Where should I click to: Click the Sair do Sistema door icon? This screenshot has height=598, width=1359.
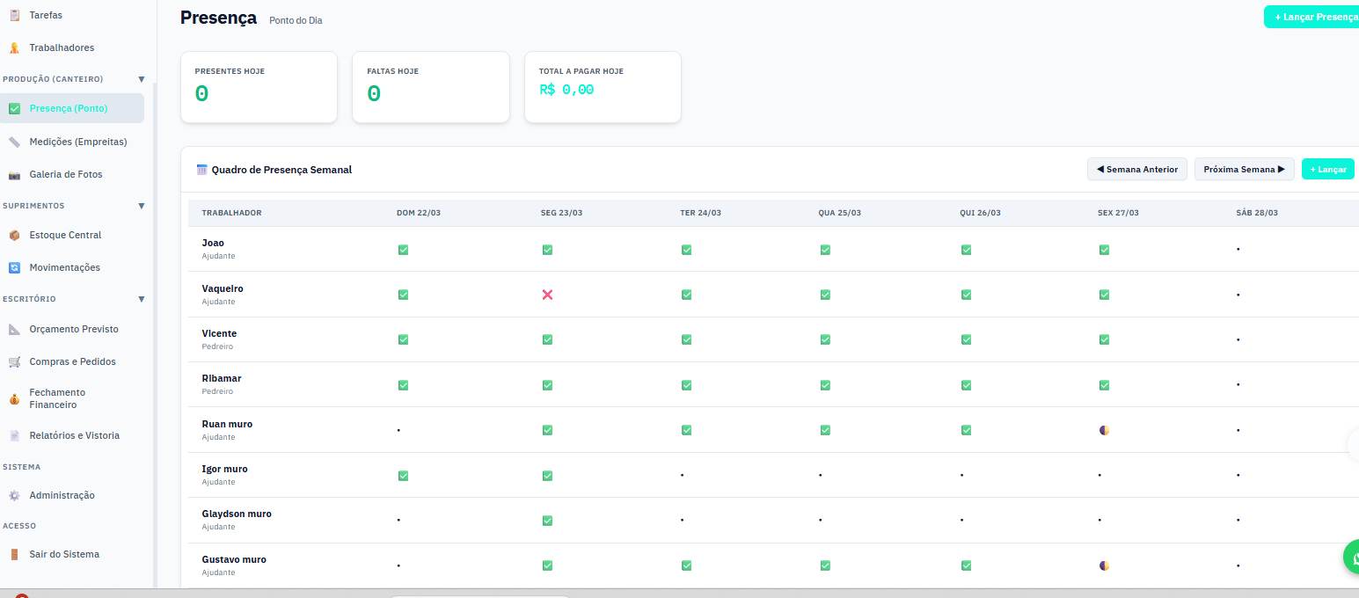14,554
